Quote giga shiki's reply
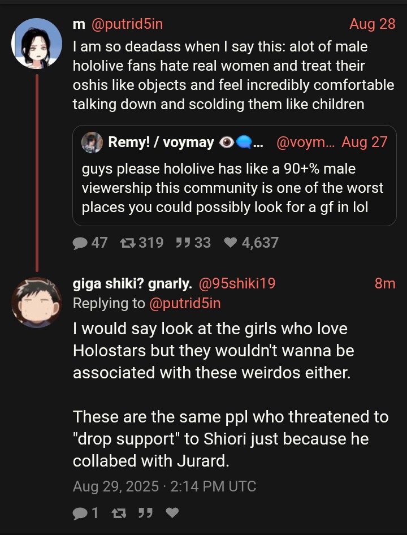 coord(146,513)
